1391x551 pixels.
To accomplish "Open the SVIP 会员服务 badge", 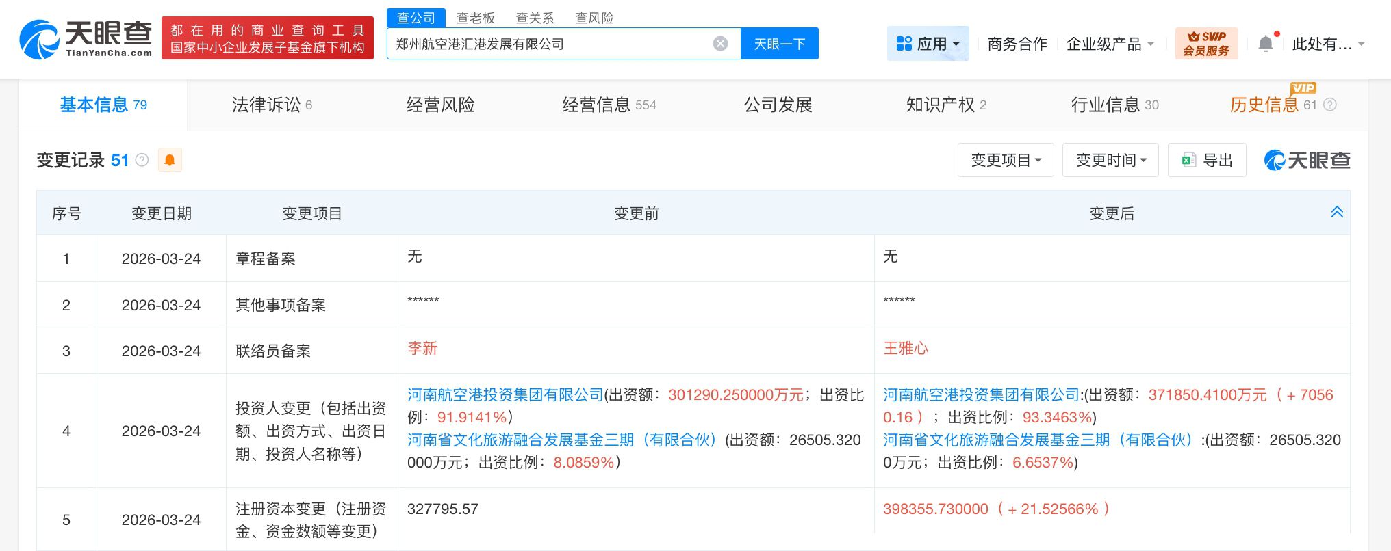I will click(x=1206, y=44).
